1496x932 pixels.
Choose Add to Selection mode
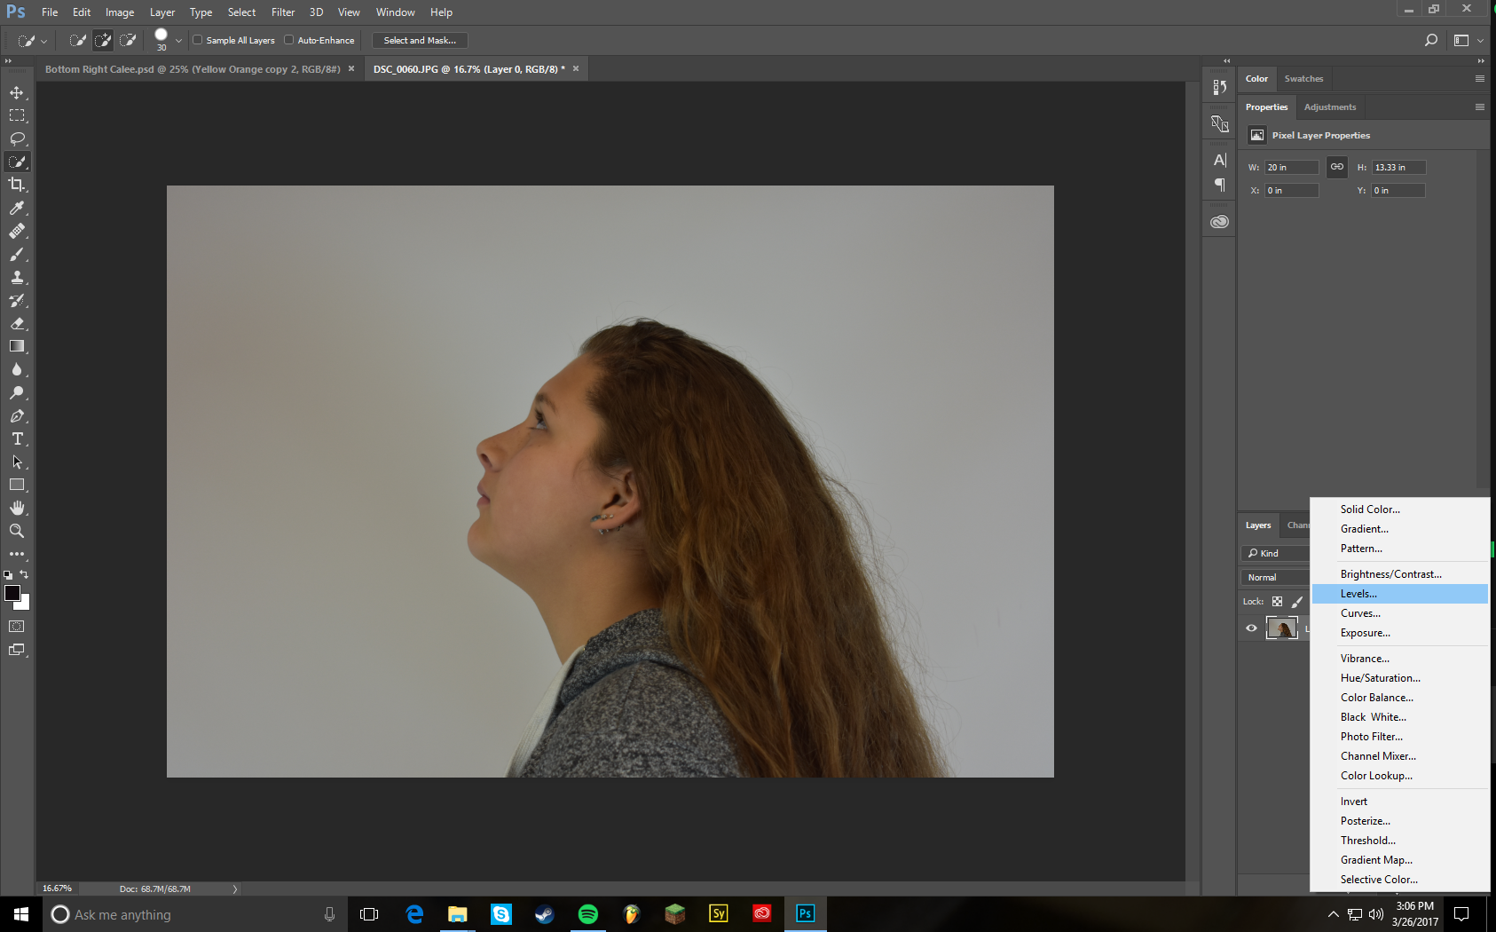(x=103, y=40)
